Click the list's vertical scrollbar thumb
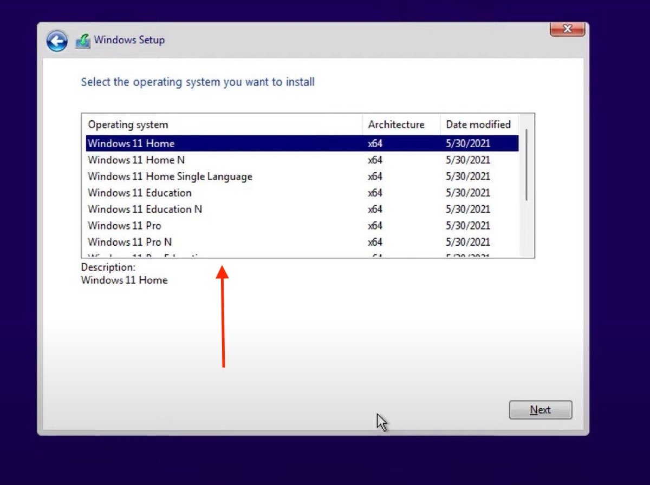 point(526,165)
